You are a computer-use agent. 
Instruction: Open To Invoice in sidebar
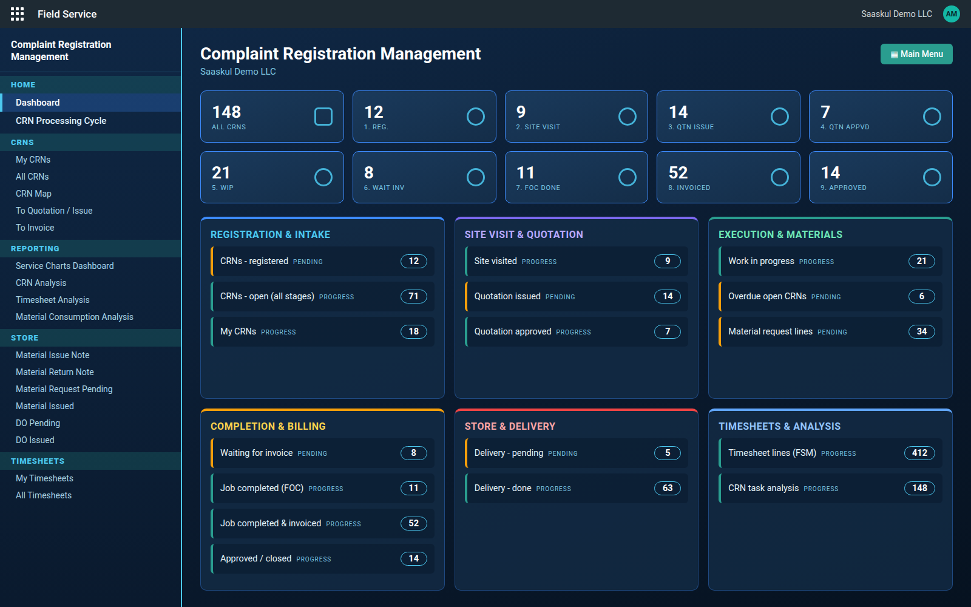click(x=90, y=228)
